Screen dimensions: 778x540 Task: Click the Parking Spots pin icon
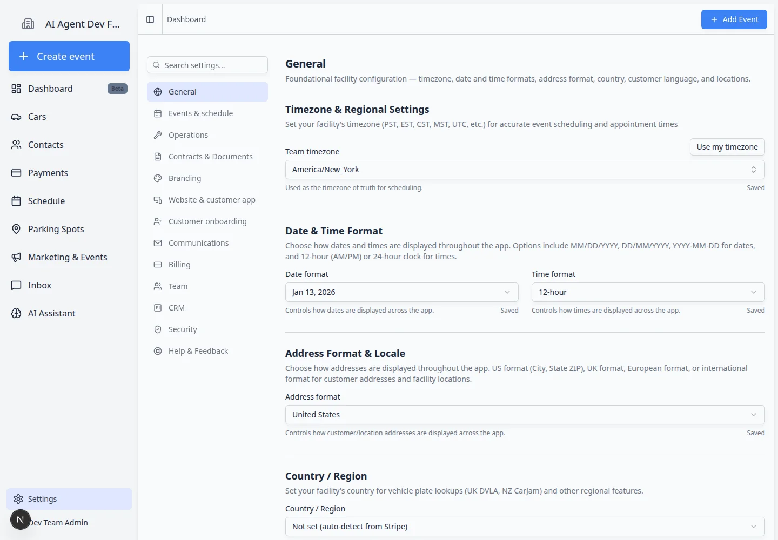(x=16, y=229)
